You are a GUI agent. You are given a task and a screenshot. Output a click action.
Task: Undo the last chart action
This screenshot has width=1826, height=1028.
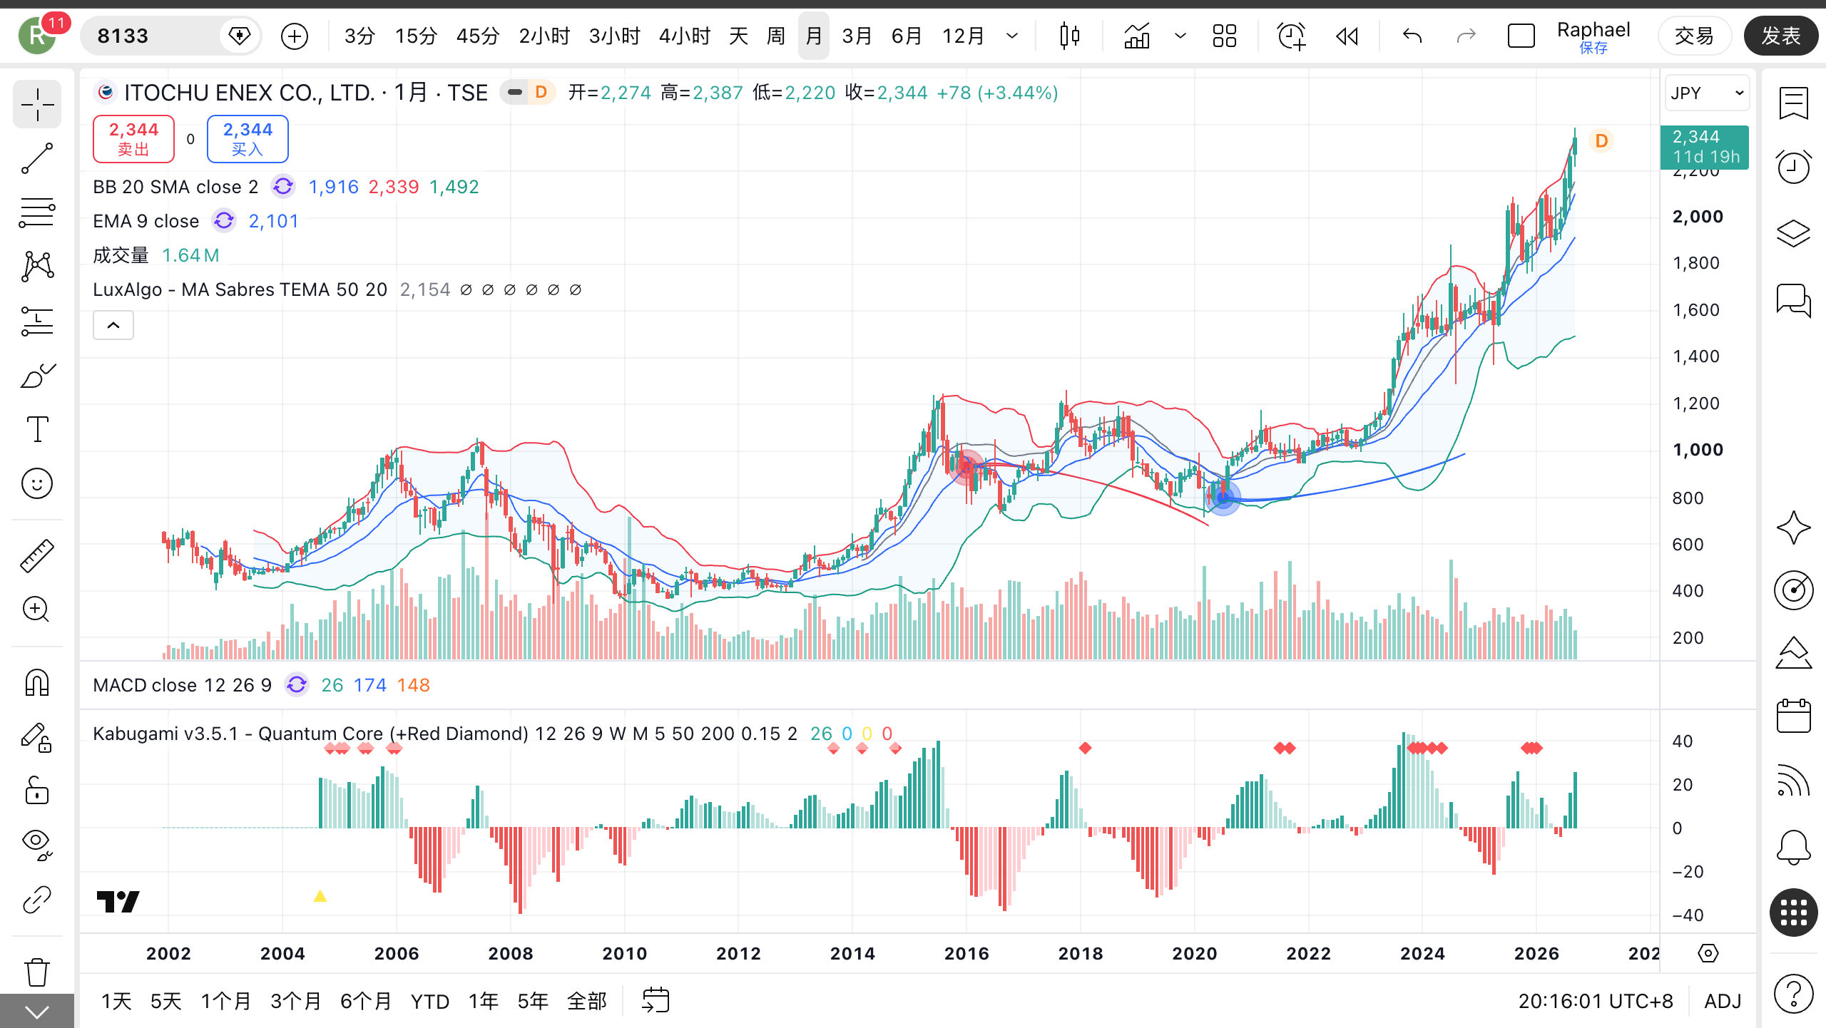[x=1412, y=36]
